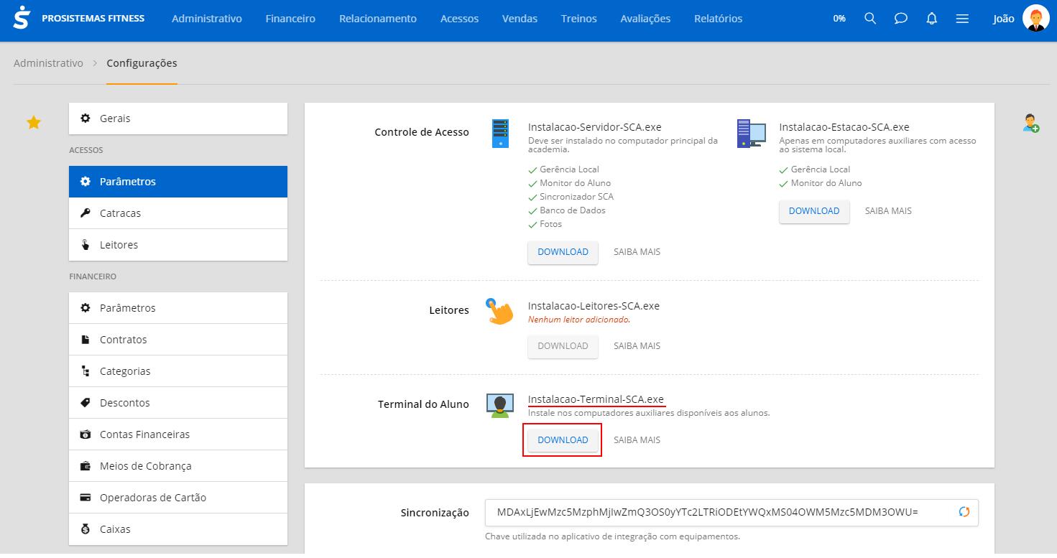Viewport: 1057px width, 558px height.
Task: Click the Prosistemas logo icon
Action: [x=22, y=19]
